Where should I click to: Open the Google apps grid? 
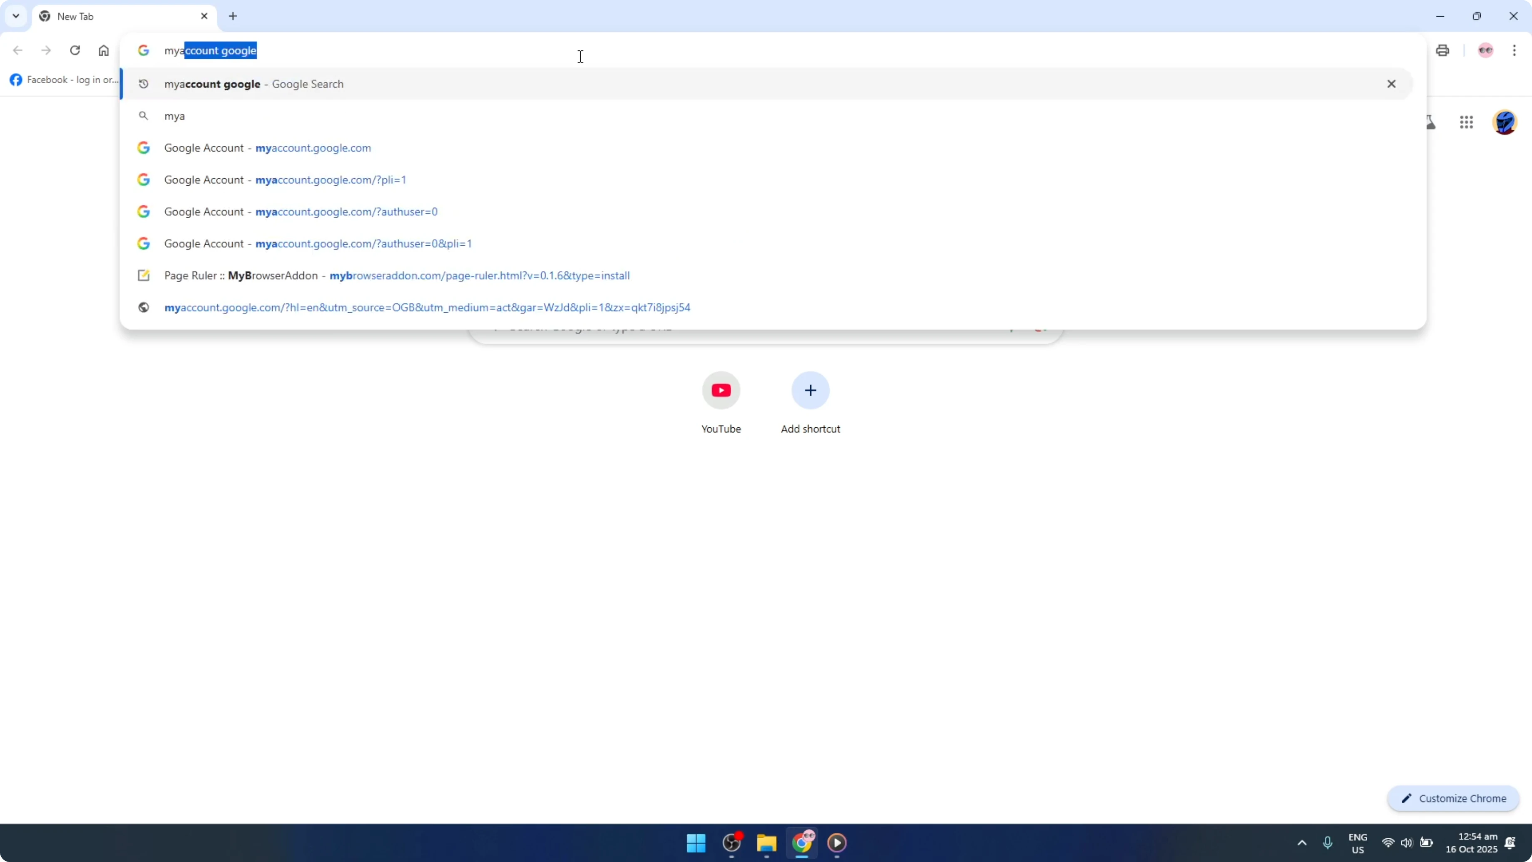point(1466,122)
